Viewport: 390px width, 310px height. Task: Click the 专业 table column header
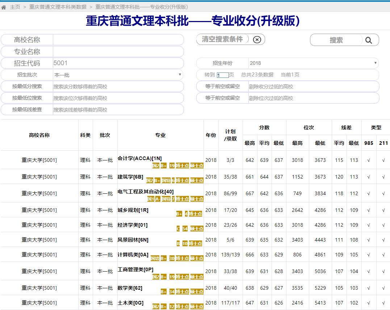pos(160,135)
